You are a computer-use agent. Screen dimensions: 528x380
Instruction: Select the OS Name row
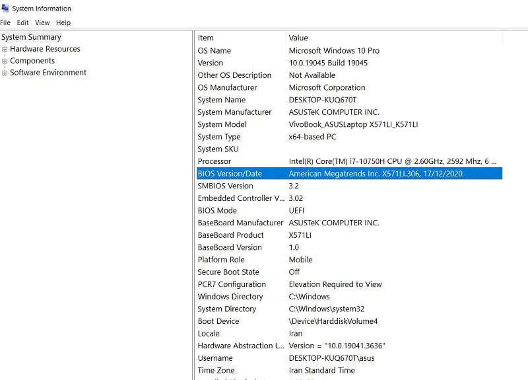[349, 51]
